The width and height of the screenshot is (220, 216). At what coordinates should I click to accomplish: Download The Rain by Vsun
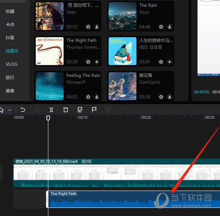(x=170, y=27)
